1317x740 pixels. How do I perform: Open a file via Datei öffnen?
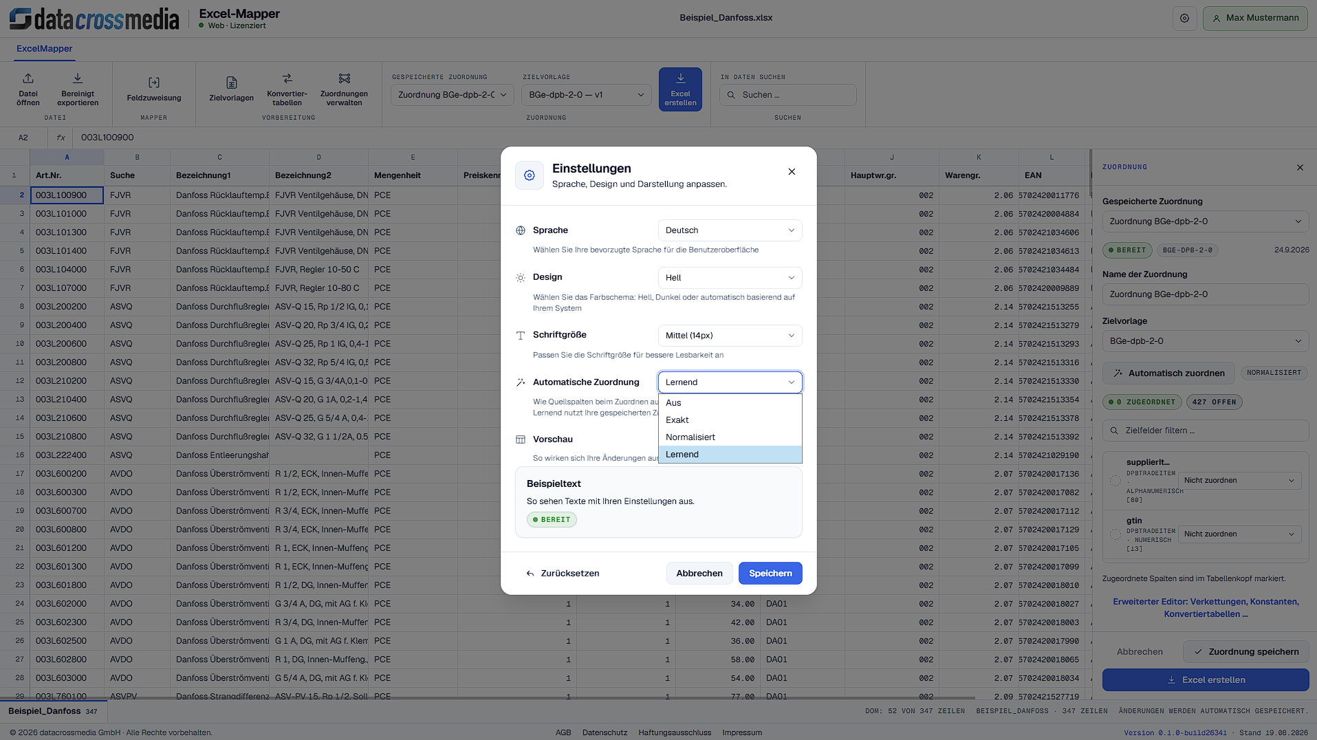[x=28, y=89]
